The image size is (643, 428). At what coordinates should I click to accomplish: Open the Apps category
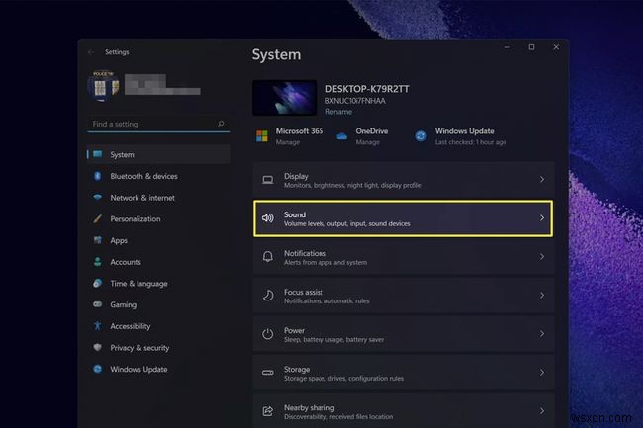pyautogui.click(x=158, y=240)
